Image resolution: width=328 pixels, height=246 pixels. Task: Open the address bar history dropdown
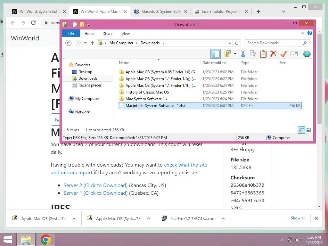tap(230, 43)
